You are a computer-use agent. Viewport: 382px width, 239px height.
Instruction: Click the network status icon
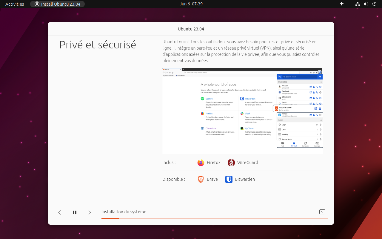click(358, 4)
